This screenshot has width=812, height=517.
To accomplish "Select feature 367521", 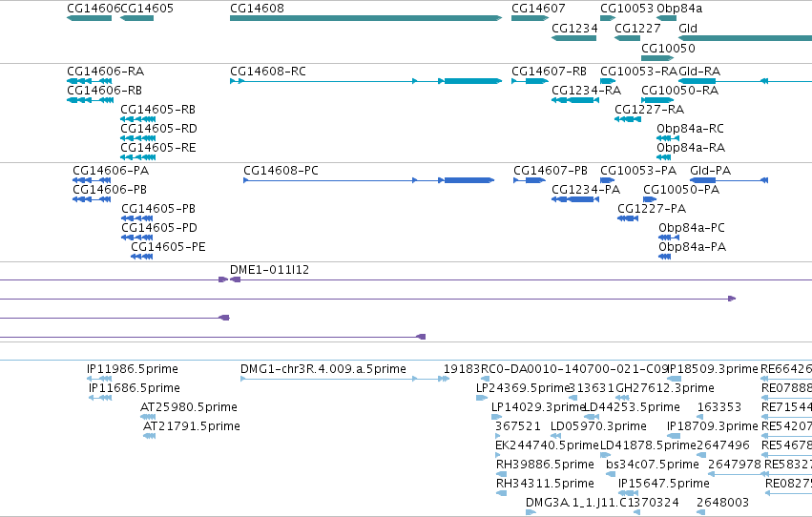I will (x=498, y=436).
